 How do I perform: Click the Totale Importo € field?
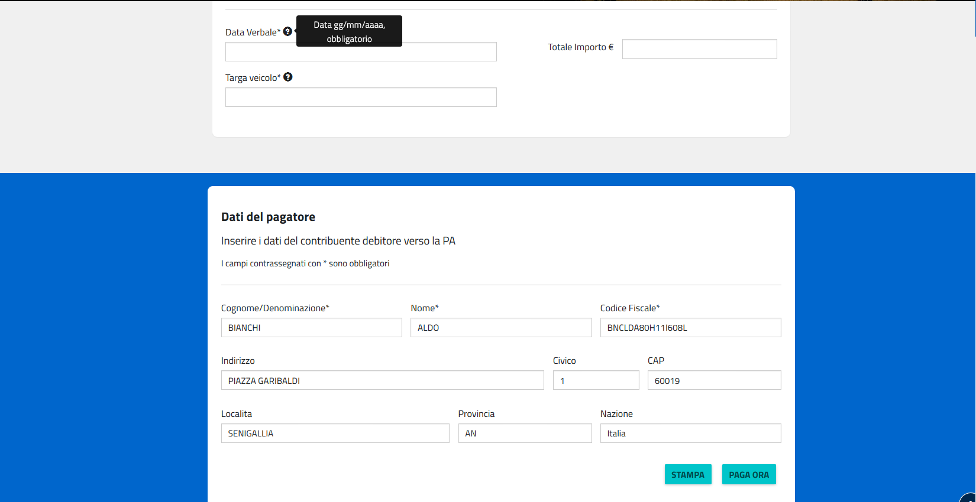tap(699, 49)
